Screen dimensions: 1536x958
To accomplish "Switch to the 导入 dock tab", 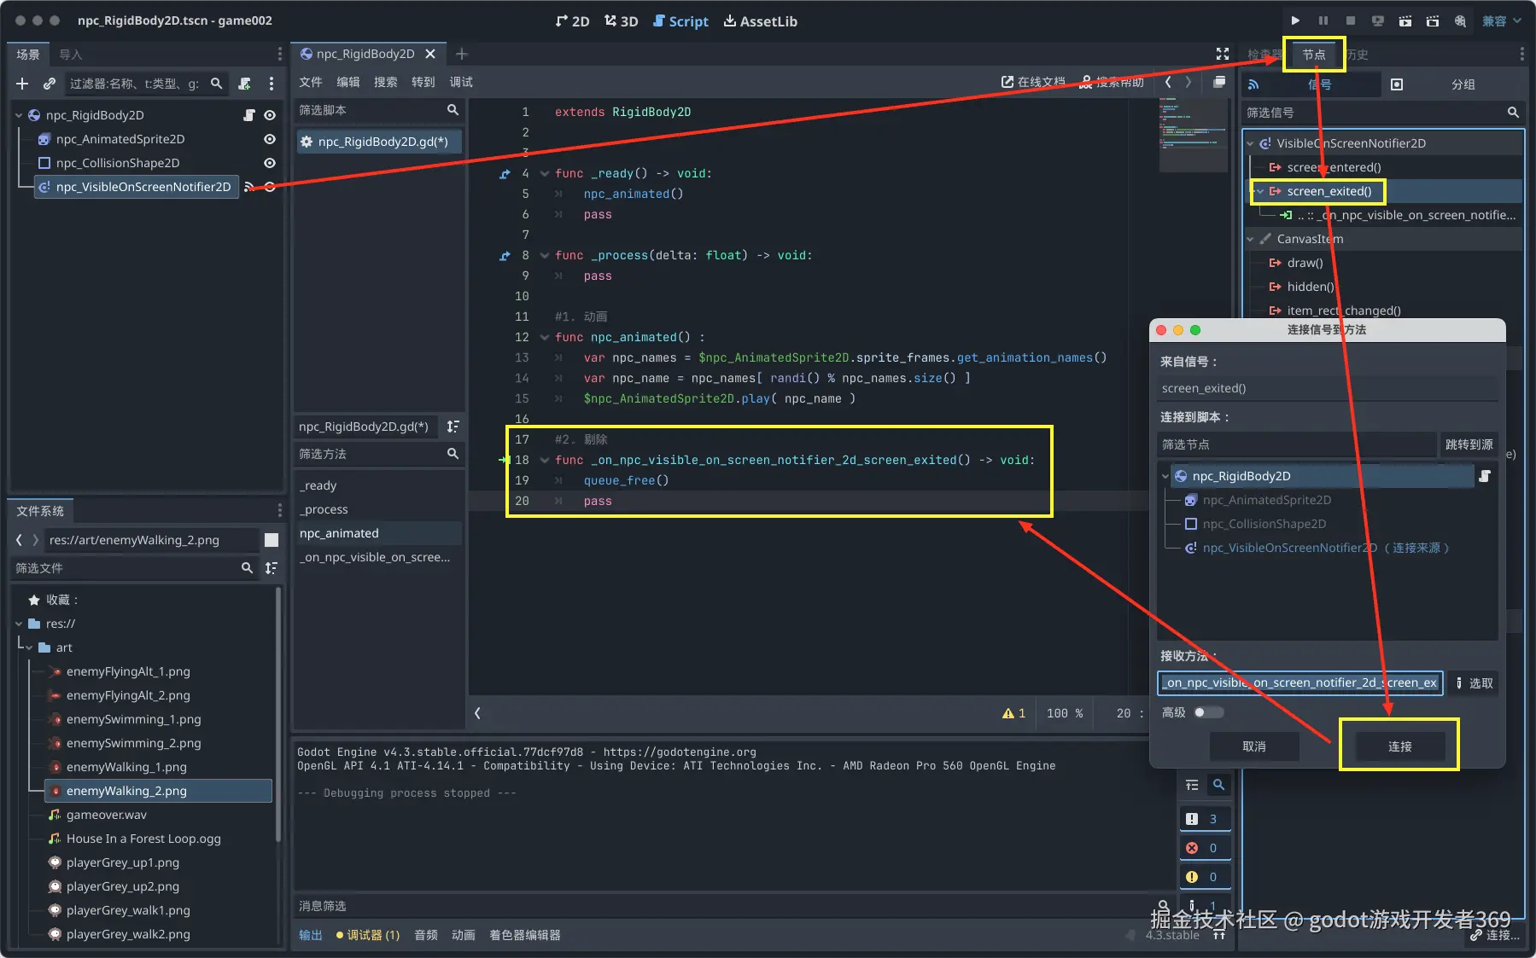I will pos(71,55).
